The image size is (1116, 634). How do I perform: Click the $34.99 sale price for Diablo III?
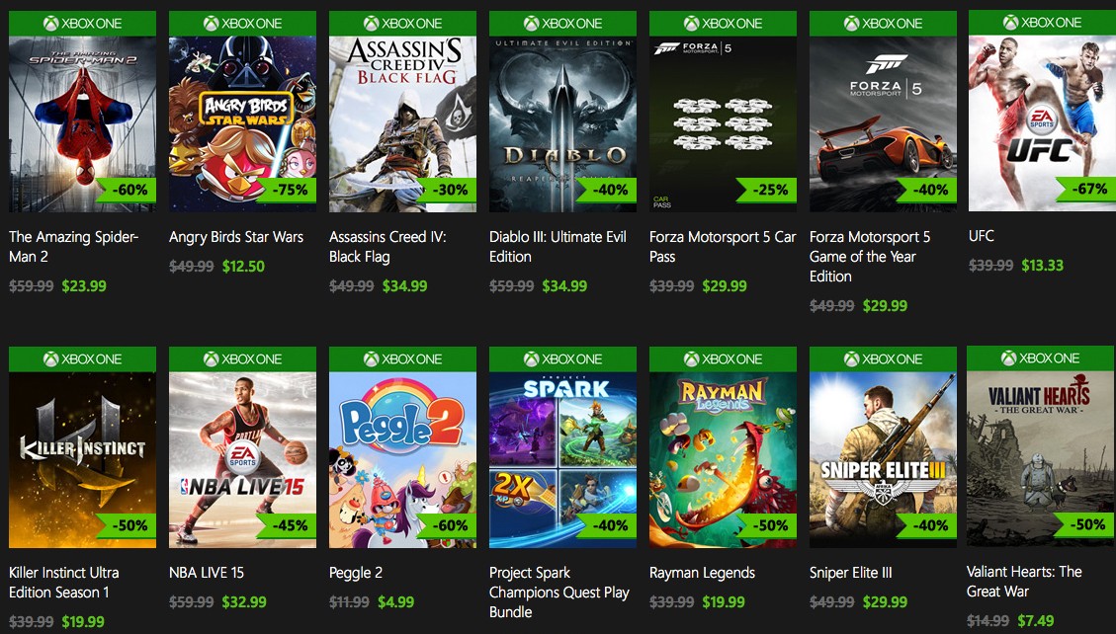pyautogui.click(x=564, y=286)
